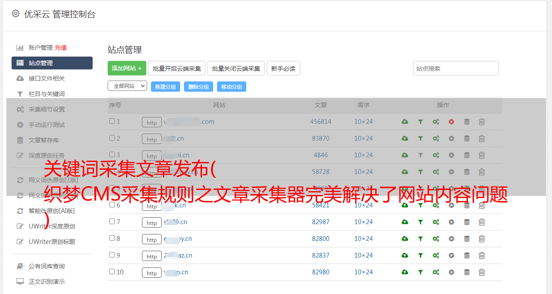Select checkbox of row 3
Image resolution: width=552 pixels, height=294 pixels.
coord(112,155)
